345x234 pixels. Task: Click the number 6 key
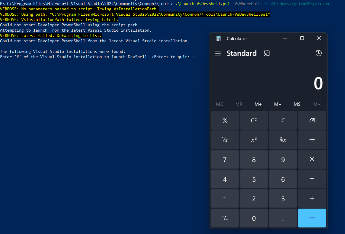[x=283, y=179]
